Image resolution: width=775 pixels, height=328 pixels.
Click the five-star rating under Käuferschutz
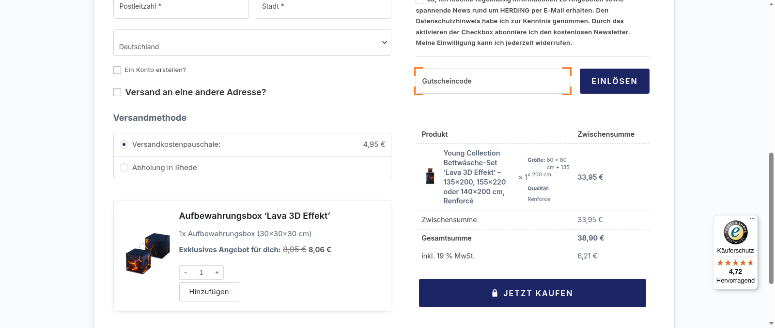(x=735, y=262)
